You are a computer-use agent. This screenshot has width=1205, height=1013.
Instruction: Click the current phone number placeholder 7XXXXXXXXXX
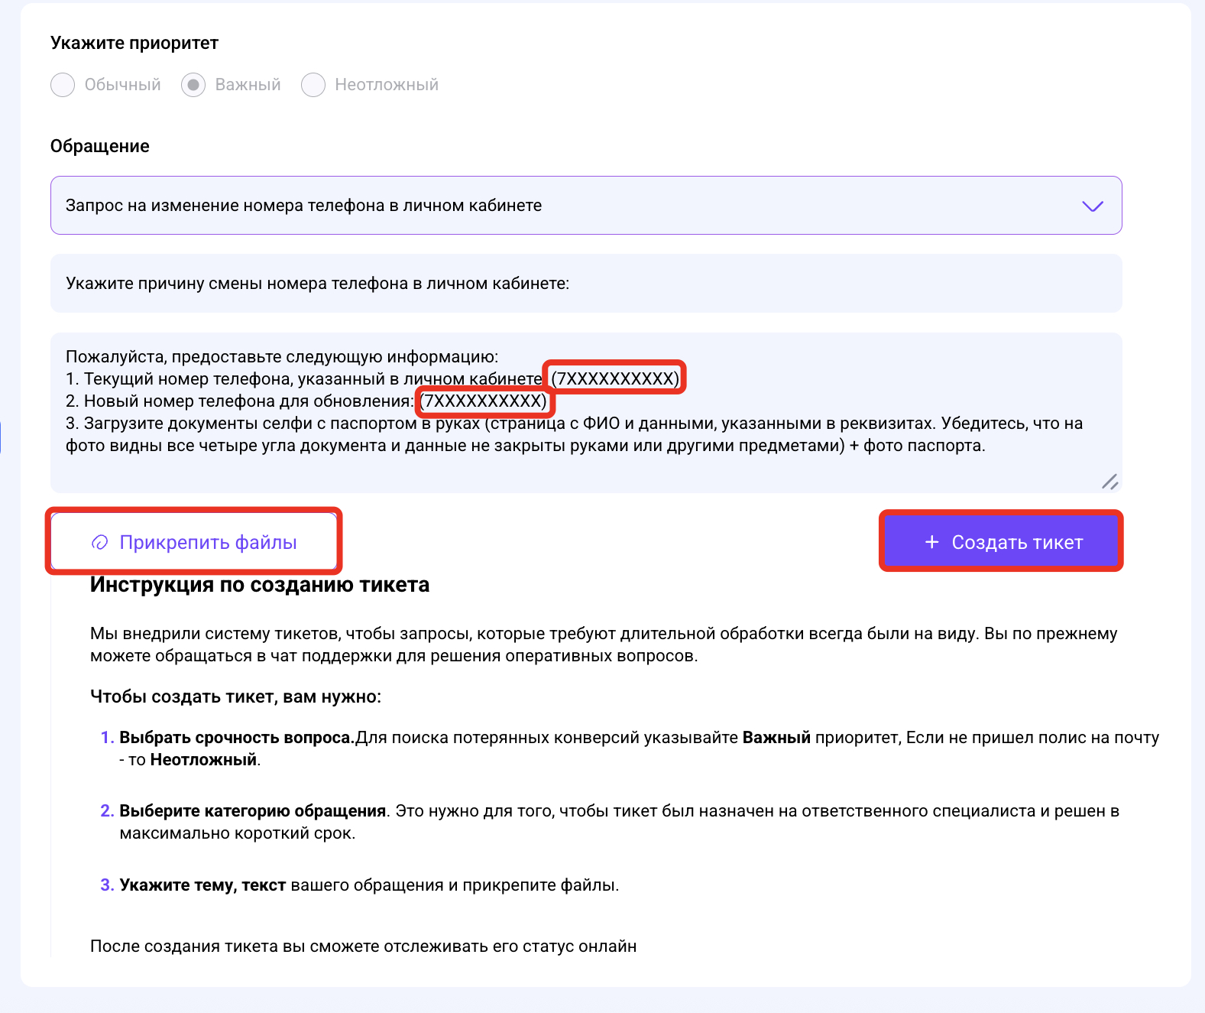pyautogui.click(x=615, y=378)
